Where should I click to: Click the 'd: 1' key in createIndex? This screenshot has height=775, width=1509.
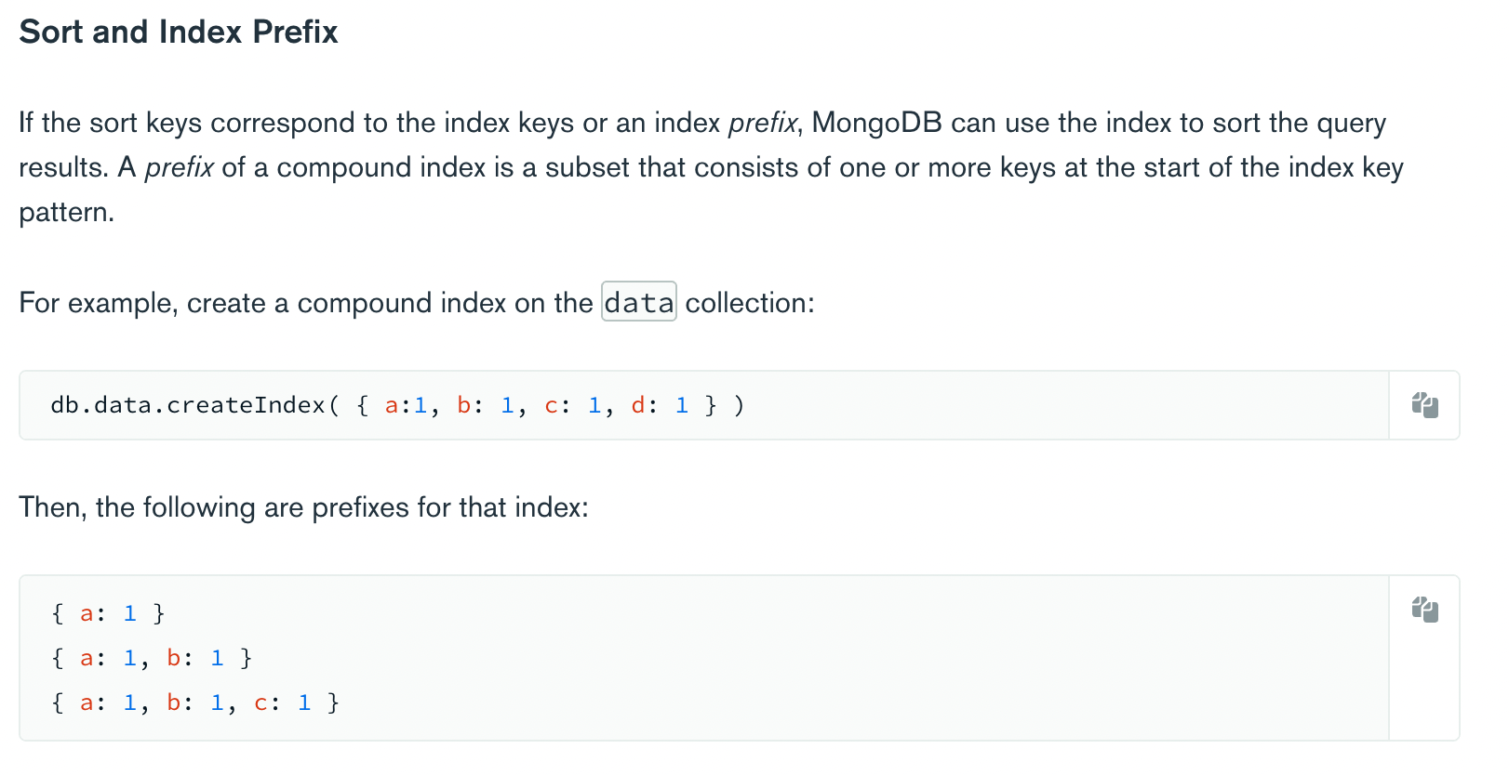(660, 405)
